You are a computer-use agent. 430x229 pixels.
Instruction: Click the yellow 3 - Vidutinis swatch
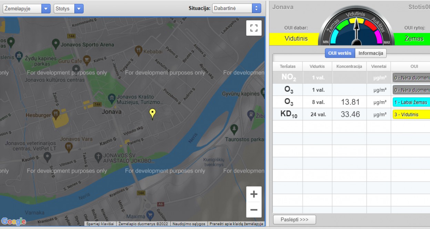pos(411,115)
